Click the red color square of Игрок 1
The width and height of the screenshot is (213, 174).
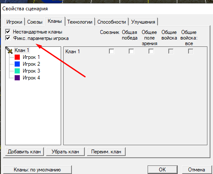(x=17, y=57)
